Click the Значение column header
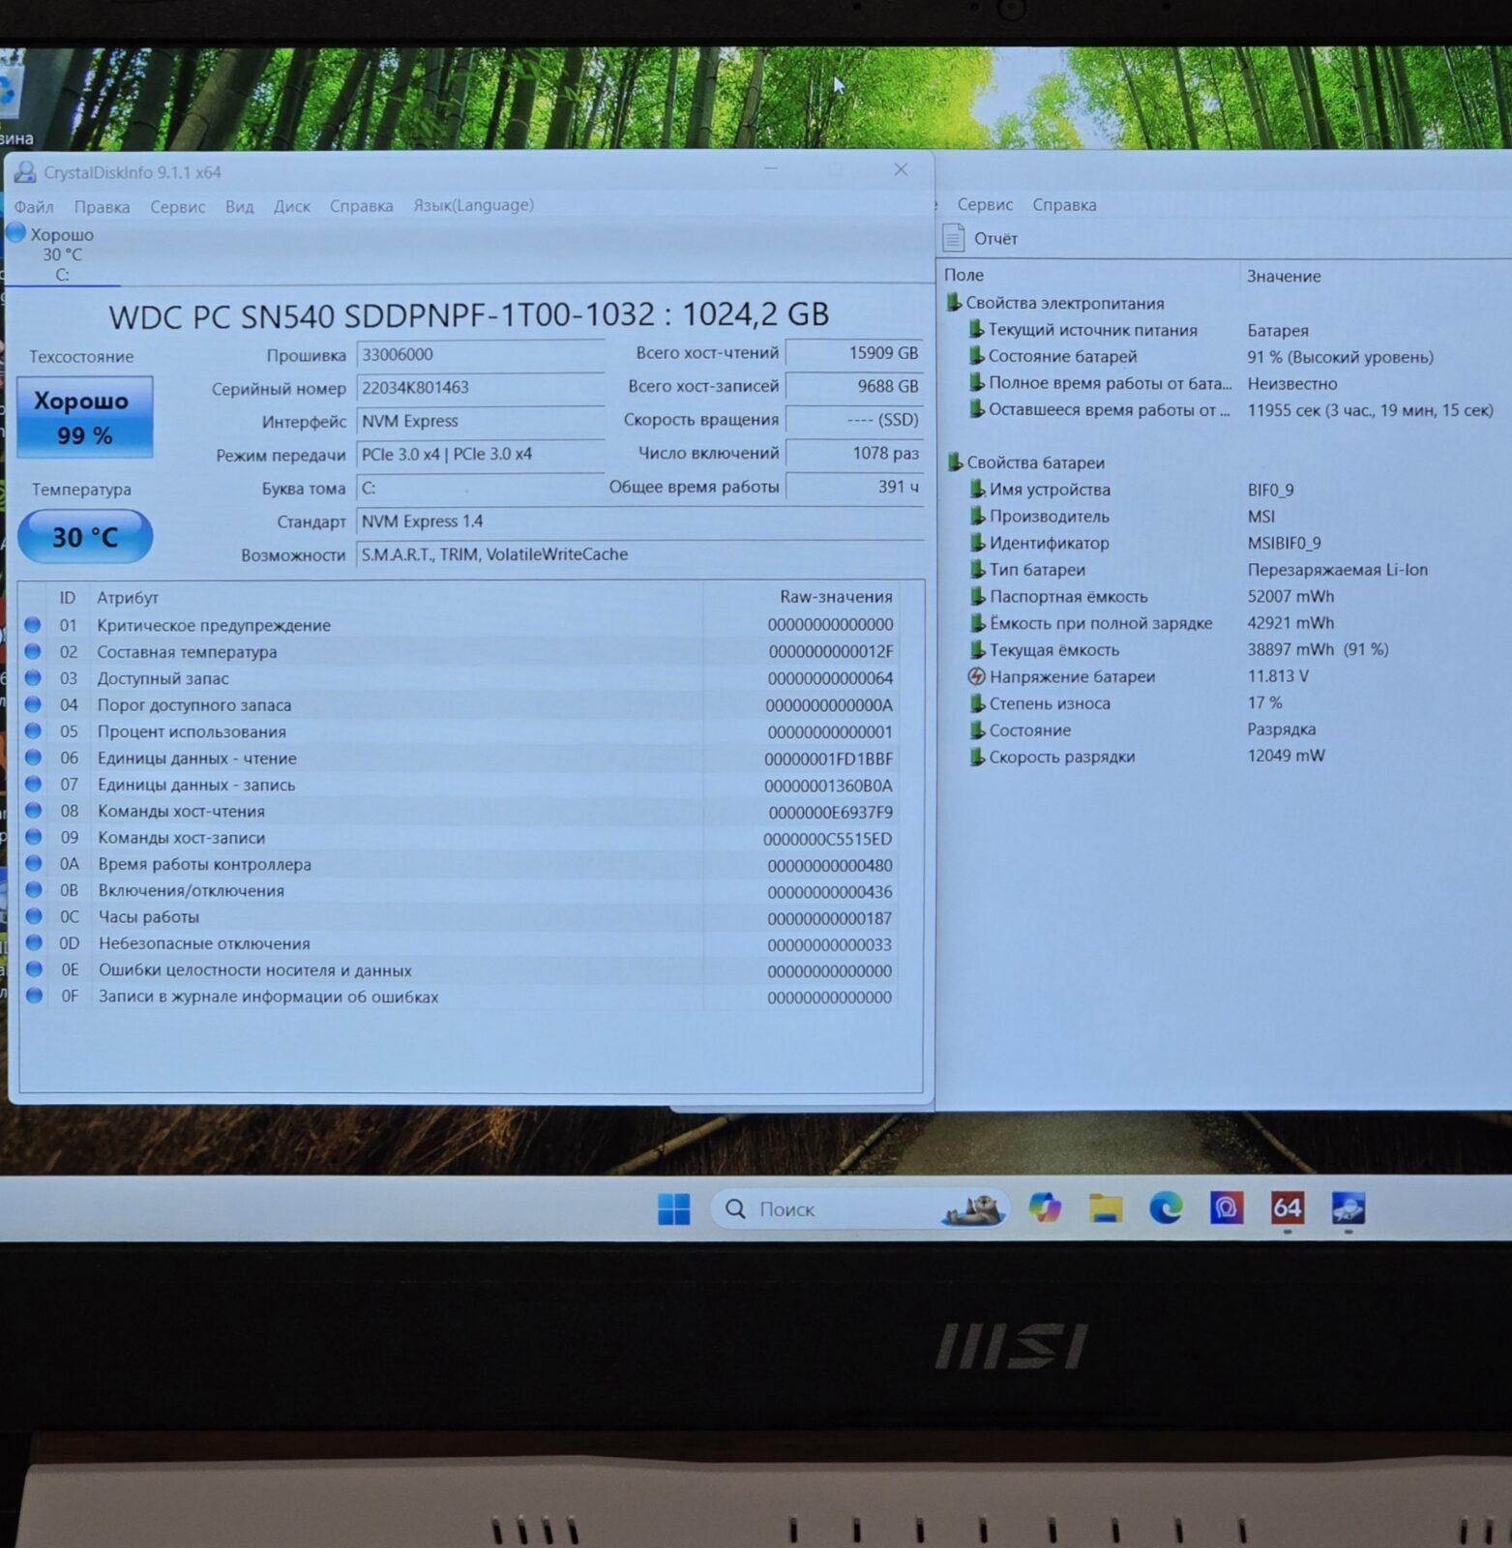Screen dimensions: 1512x1548 click(x=1284, y=276)
